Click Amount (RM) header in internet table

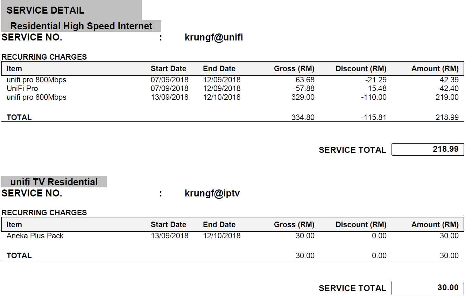pos(435,69)
